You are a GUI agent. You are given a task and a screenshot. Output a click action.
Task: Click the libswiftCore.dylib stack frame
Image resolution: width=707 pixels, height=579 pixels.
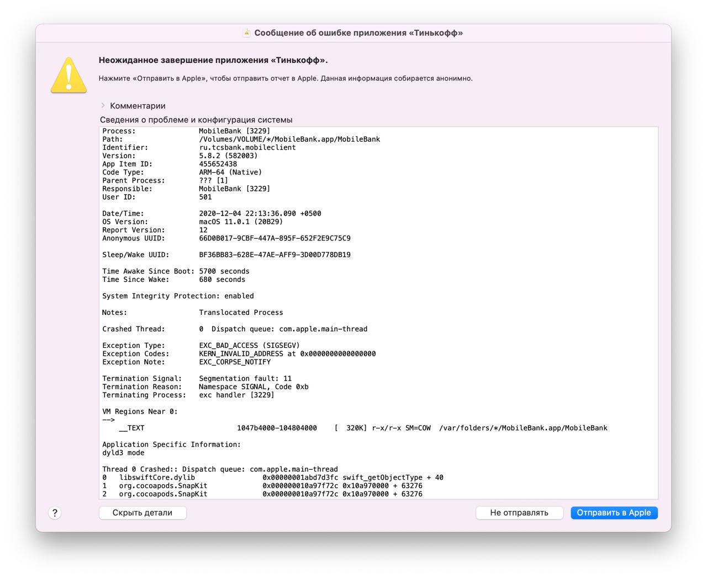(273, 479)
